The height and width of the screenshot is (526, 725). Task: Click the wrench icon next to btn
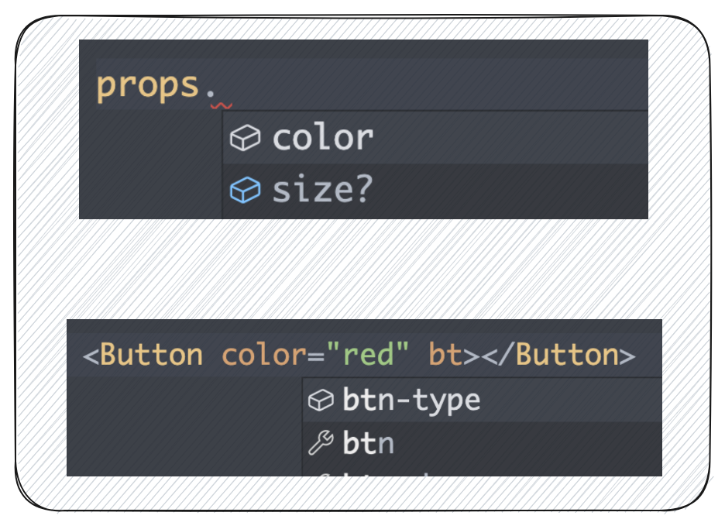[320, 443]
